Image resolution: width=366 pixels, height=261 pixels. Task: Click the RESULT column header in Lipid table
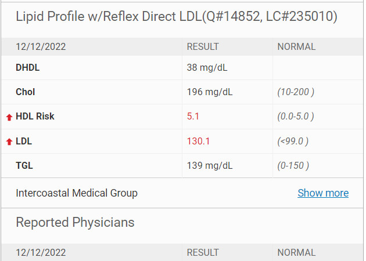(x=203, y=47)
